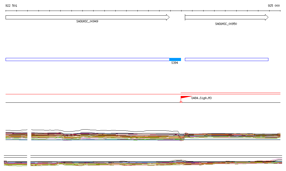This screenshot has width=286, height=171.
Task: Select the solid blue S394 segment
Action: coord(175,59)
